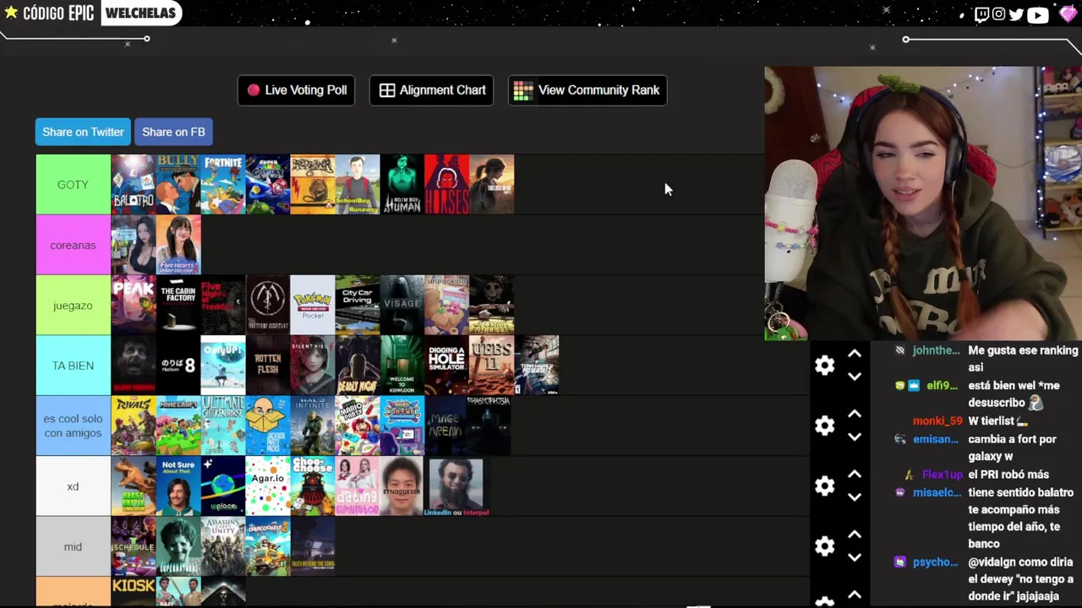Open View Community Rank
Viewport: 1082px width, 608px height.
587,90
